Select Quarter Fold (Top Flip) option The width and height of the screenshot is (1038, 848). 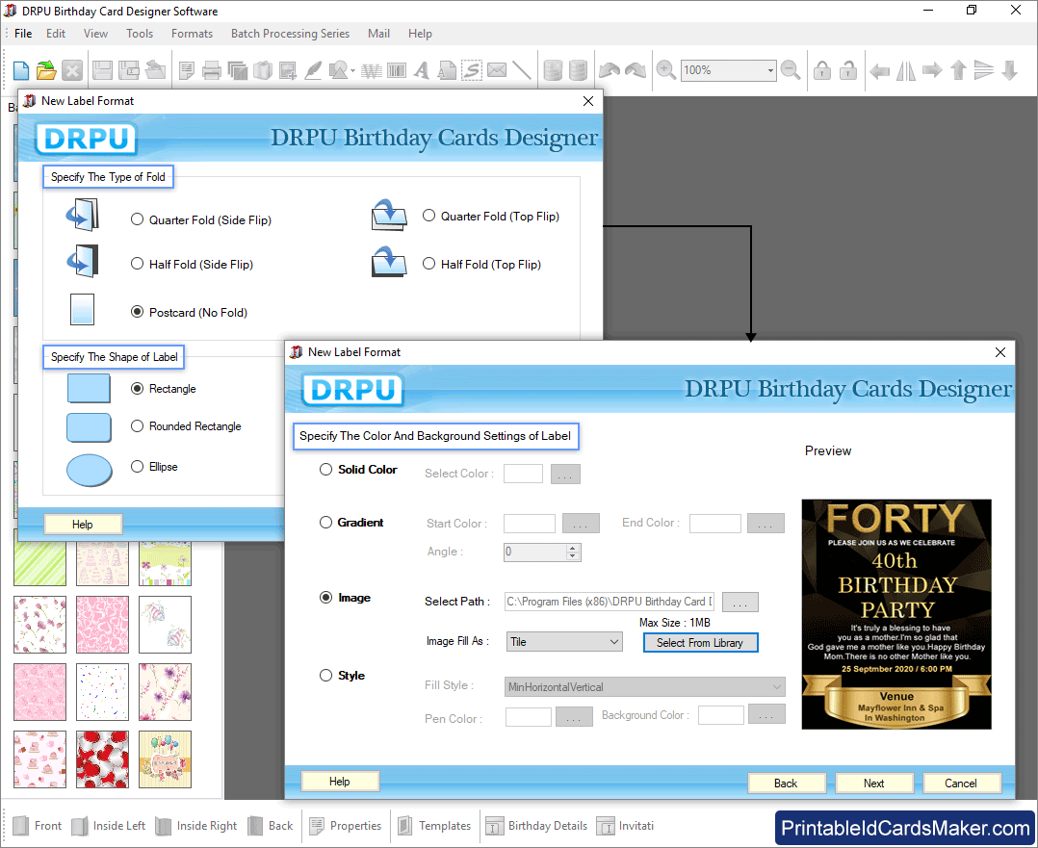429,216
